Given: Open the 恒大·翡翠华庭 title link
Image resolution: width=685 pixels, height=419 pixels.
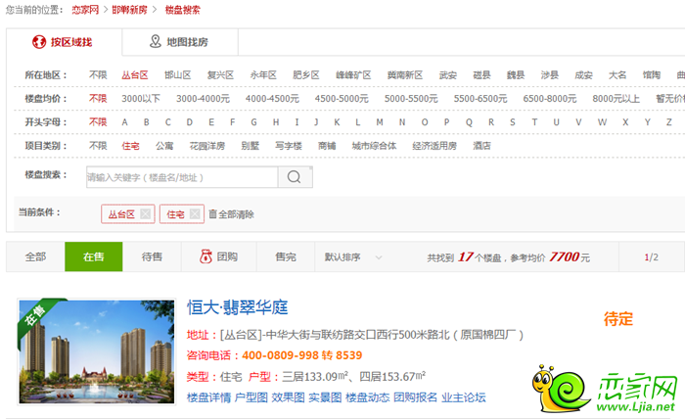Looking at the screenshot, I should click(238, 307).
